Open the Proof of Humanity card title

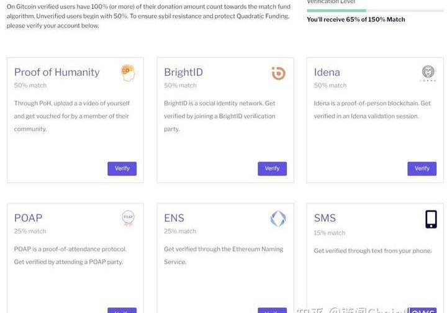point(56,73)
